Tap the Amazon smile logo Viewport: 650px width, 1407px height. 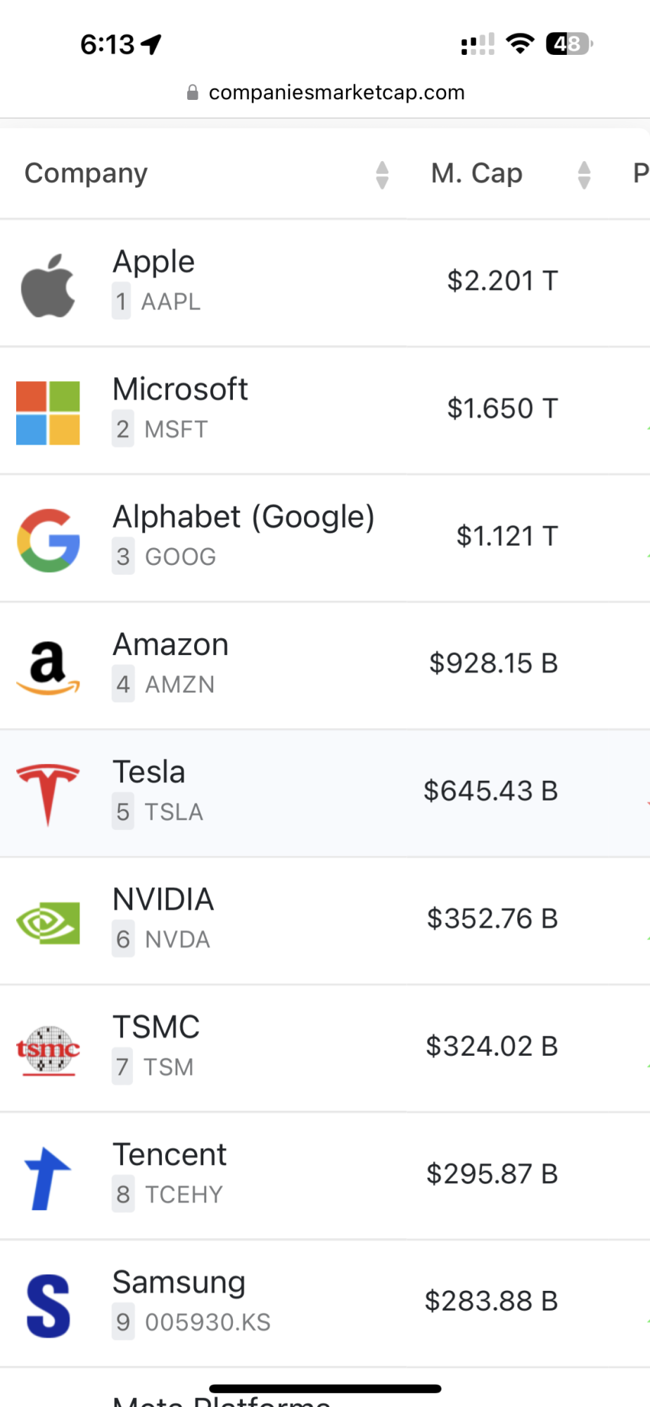tap(48, 668)
